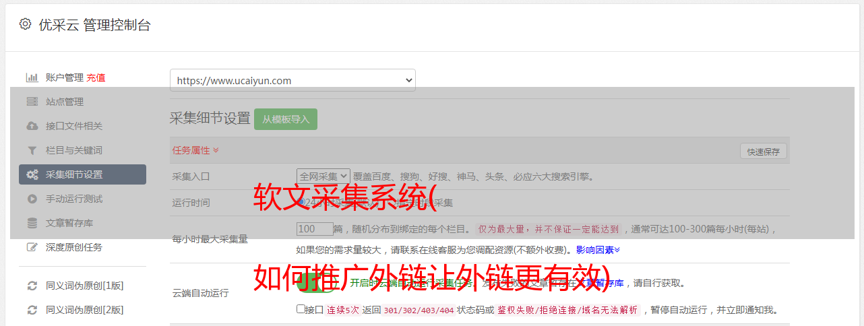Viewport: 864px width, 326px height.
Task: Click the cloud upload icon for 接口文件相关
Action: [x=32, y=126]
